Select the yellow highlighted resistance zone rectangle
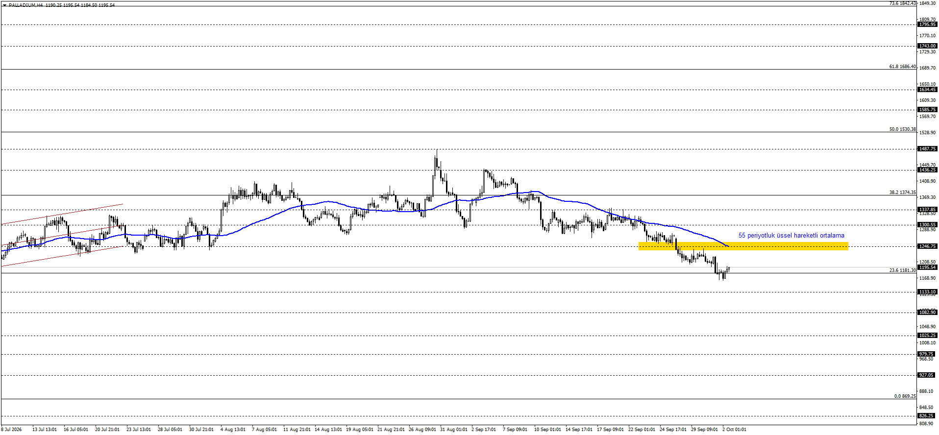This screenshot has height=435, width=939. [743, 246]
